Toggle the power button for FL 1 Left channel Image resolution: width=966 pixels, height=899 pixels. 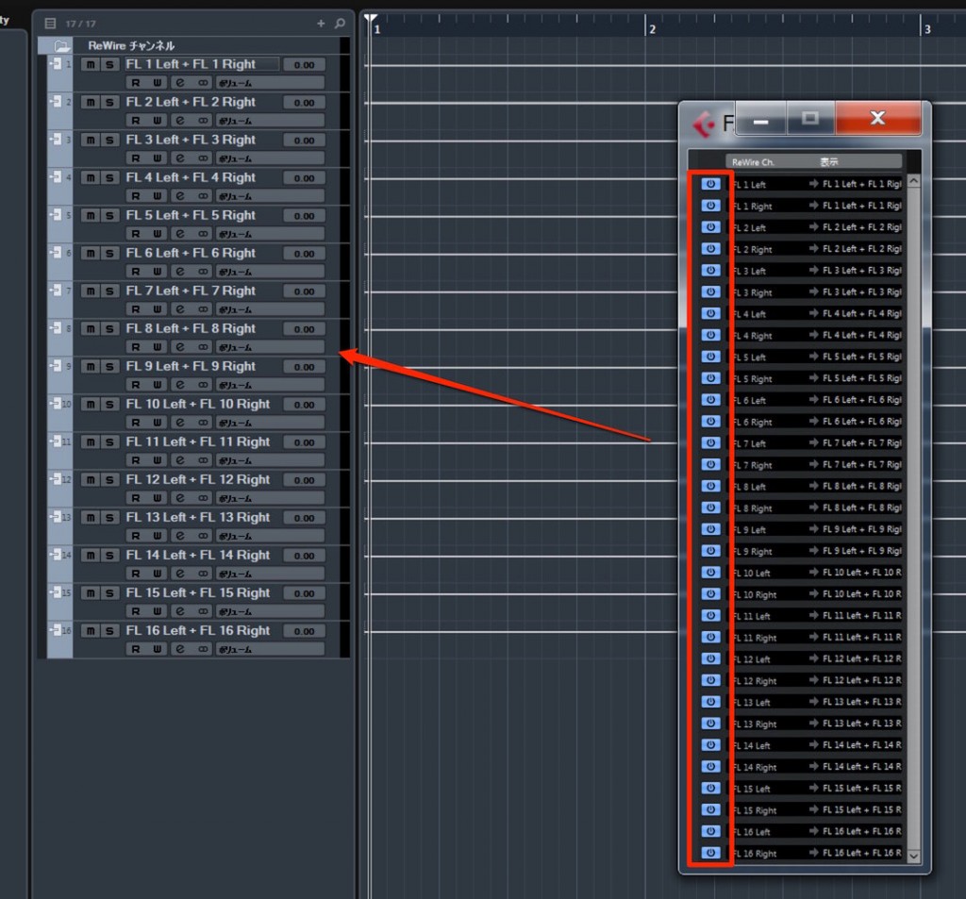tap(710, 183)
